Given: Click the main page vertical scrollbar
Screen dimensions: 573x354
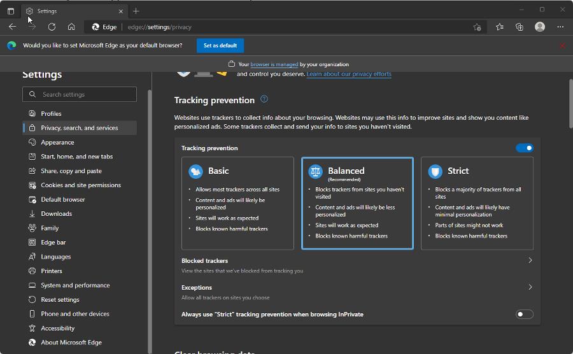Looking at the screenshot, I should [x=570, y=103].
